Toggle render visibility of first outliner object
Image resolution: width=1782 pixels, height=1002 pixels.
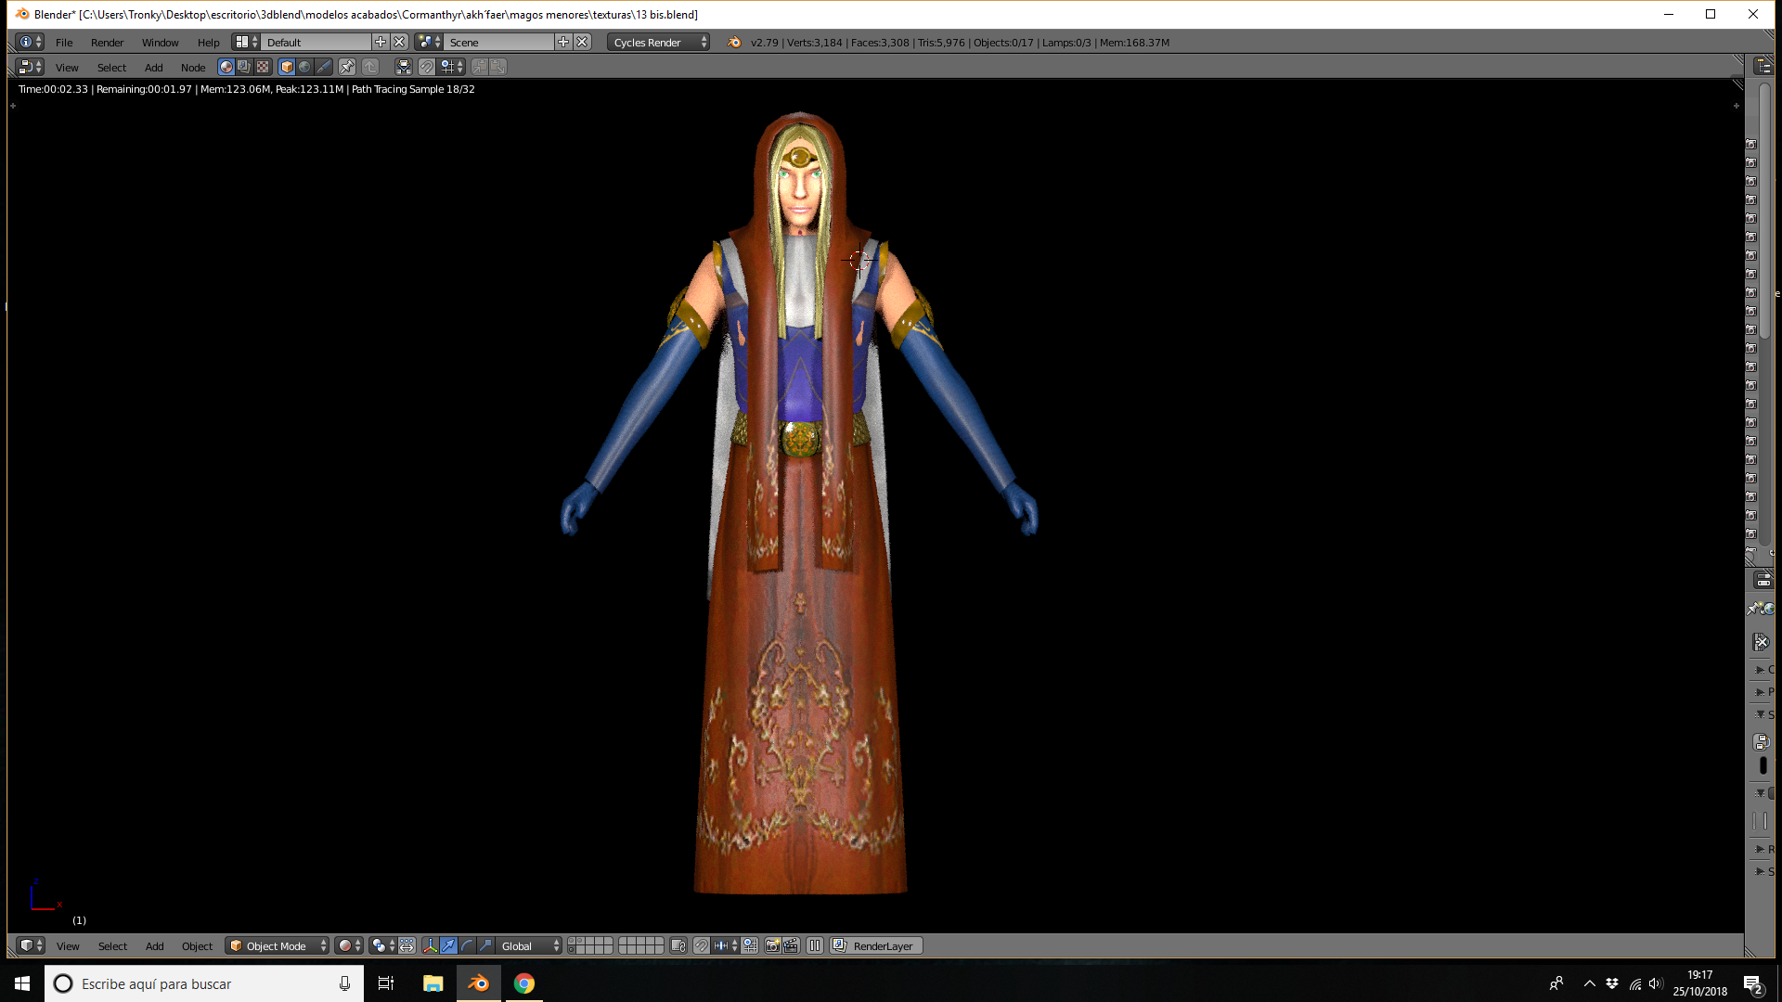[x=1750, y=144]
